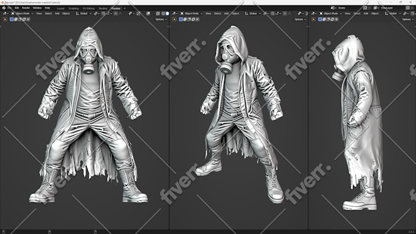Click the ViewLayer name field

(x=393, y=8)
